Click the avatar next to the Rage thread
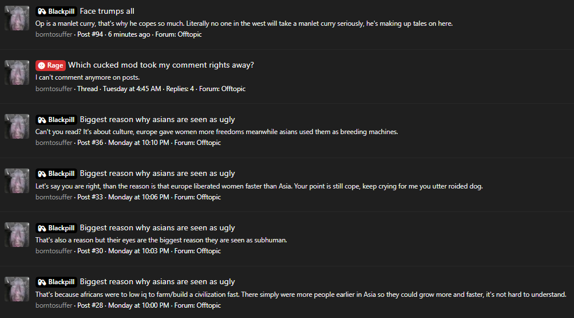574x318 pixels. pos(17,73)
